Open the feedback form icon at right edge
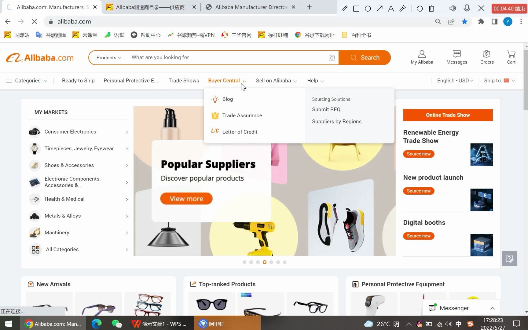The height and width of the screenshot is (330, 528). coord(509,258)
